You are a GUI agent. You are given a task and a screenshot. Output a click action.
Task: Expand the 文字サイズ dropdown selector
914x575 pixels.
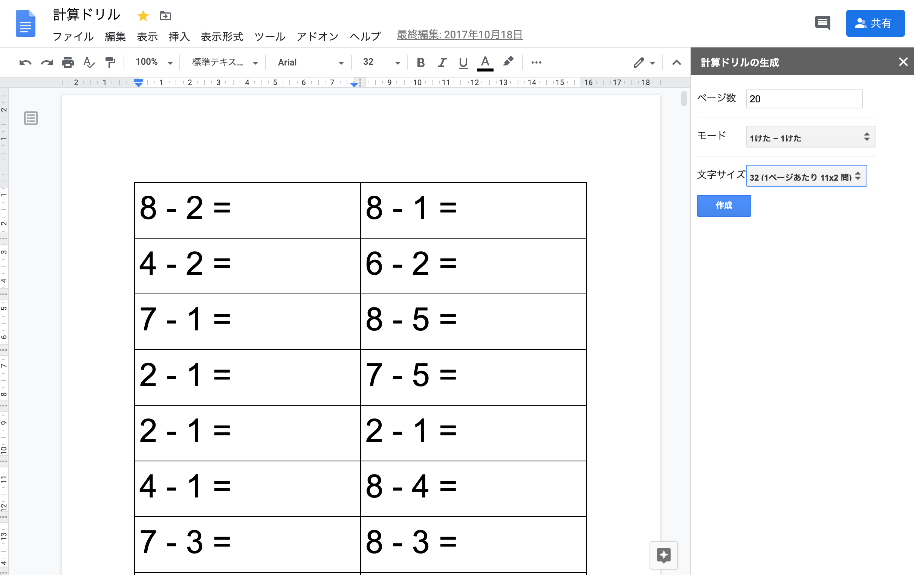click(x=806, y=176)
